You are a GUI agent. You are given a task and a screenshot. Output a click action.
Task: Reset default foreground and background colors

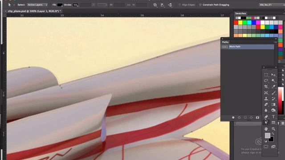pyautogui.click(x=265, y=141)
